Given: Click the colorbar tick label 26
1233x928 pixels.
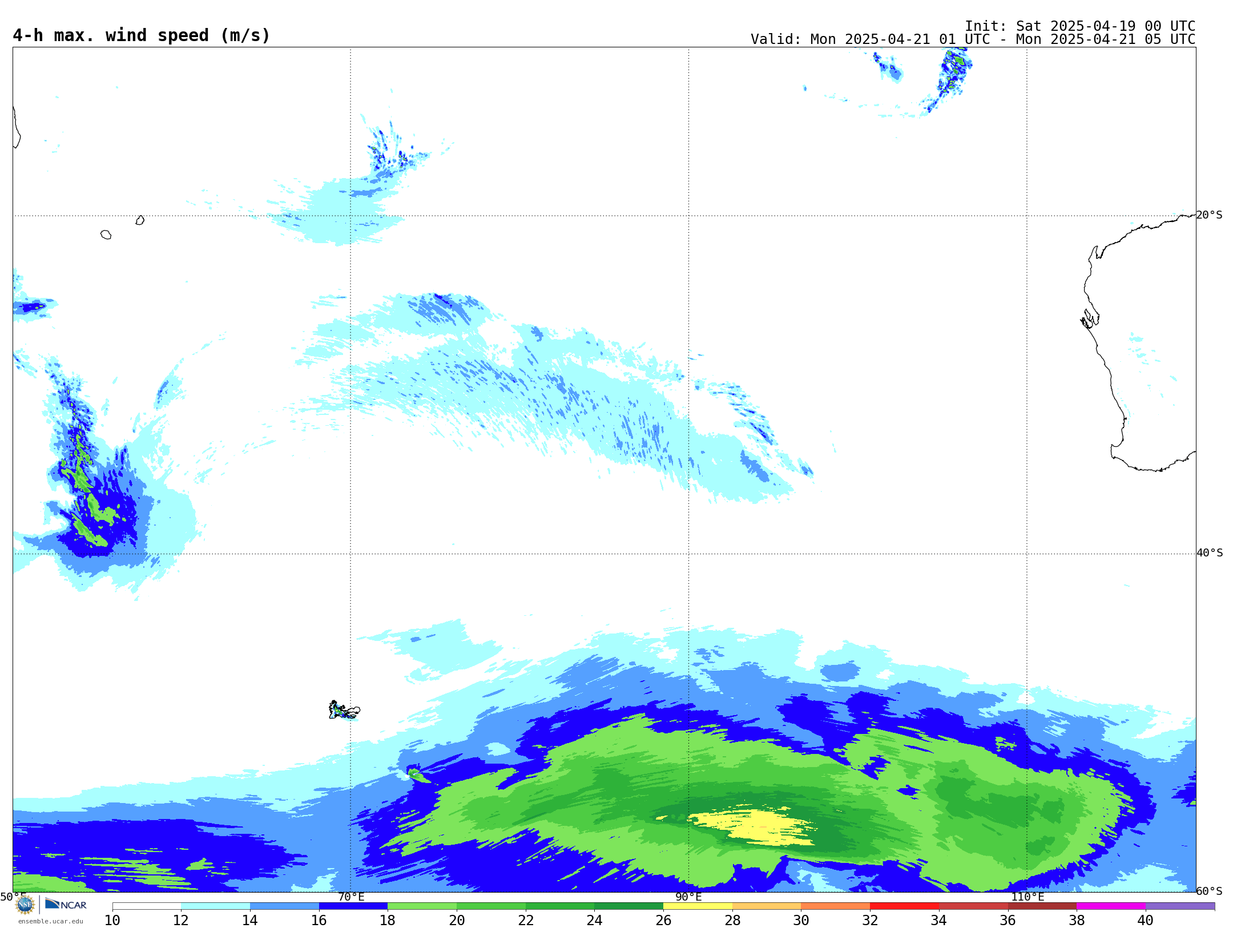Looking at the screenshot, I should coord(663,920).
